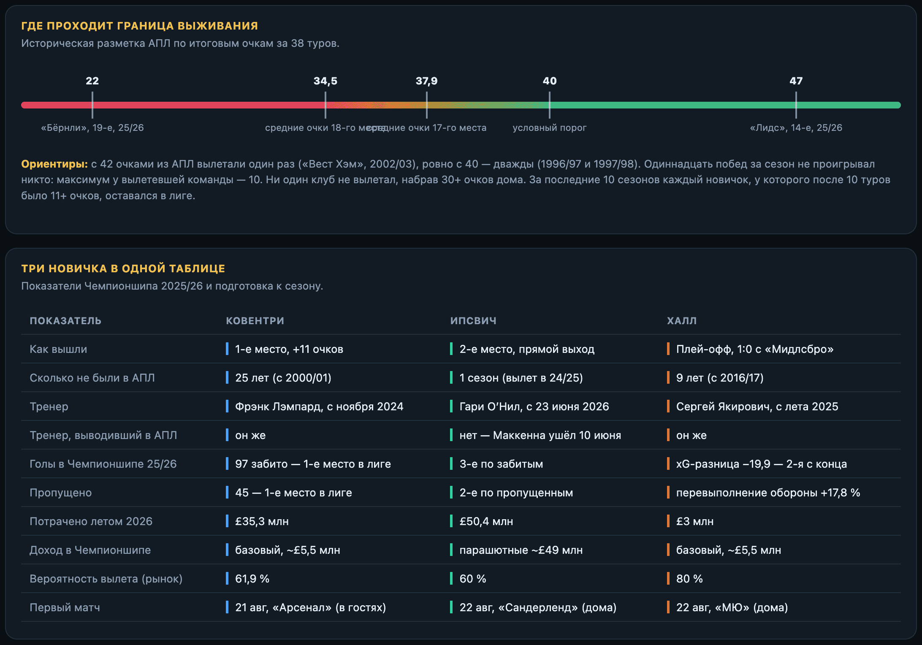Select the "Как вышли" row label
Viewport: 922px width, 645px height.
click(x=58, y=349)
